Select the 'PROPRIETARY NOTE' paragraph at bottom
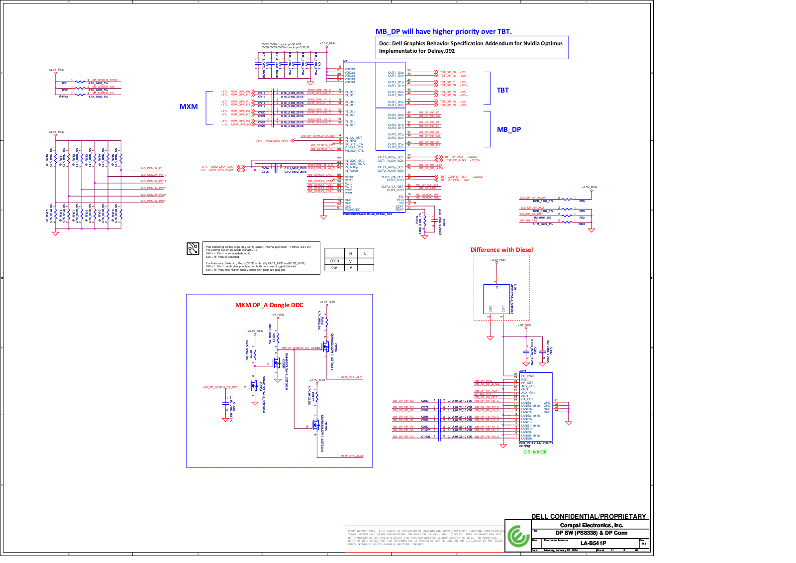 coord(425,537)
